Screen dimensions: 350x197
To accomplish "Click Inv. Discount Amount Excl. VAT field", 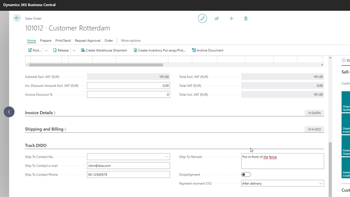I will point(128,86).
